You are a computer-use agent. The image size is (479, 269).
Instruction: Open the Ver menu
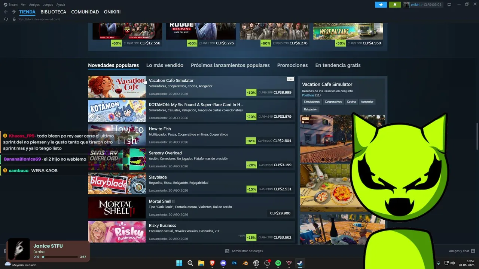pos(23,4)
